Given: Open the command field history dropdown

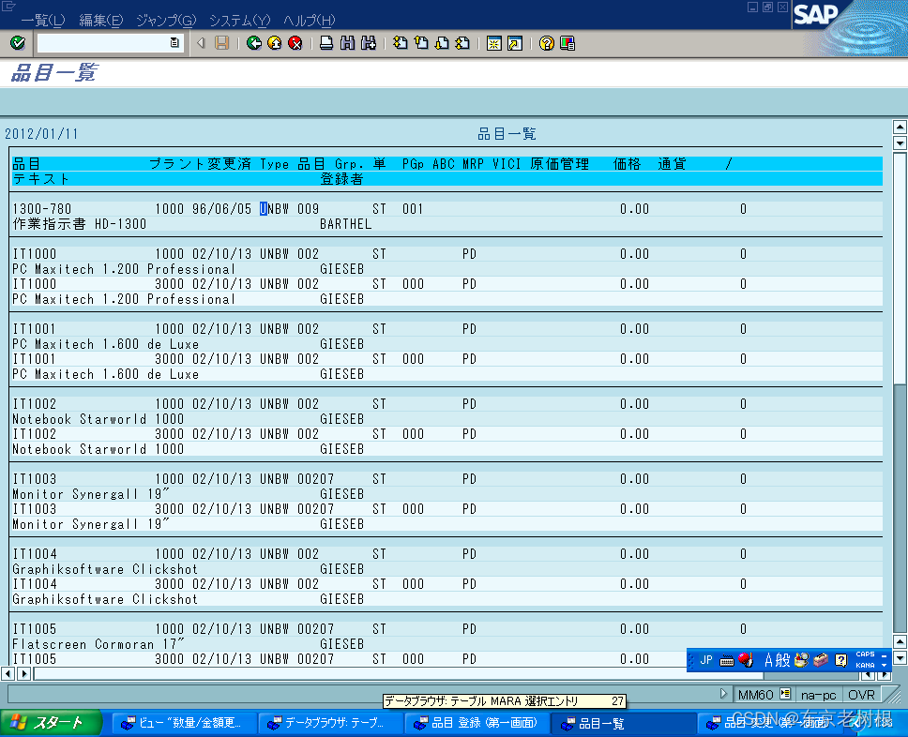Looking at the screenshot, I should point(174,43).
